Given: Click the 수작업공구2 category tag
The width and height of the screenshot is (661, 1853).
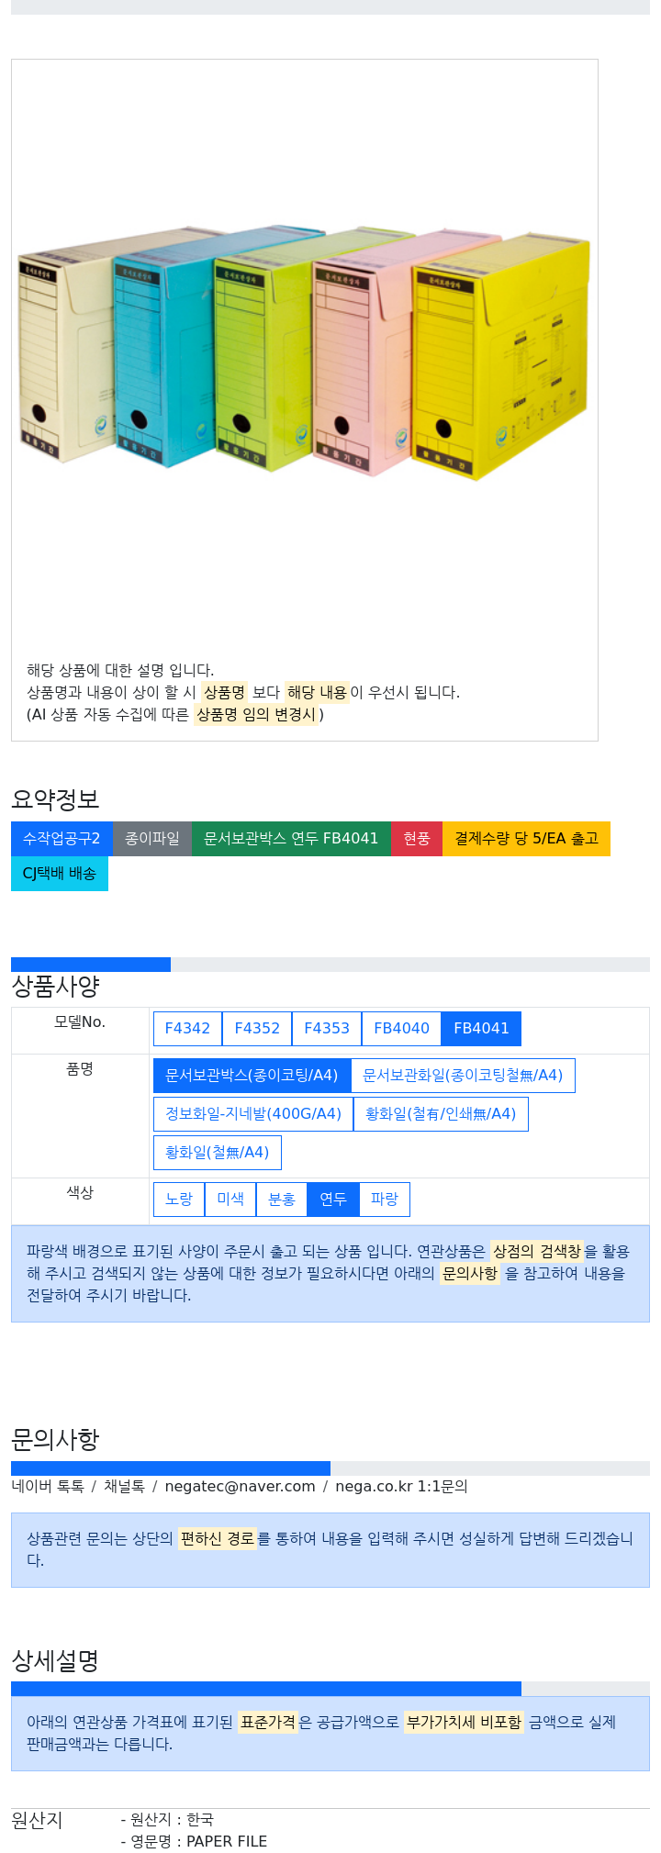Looking at the screenshot, I should [62, 838].
